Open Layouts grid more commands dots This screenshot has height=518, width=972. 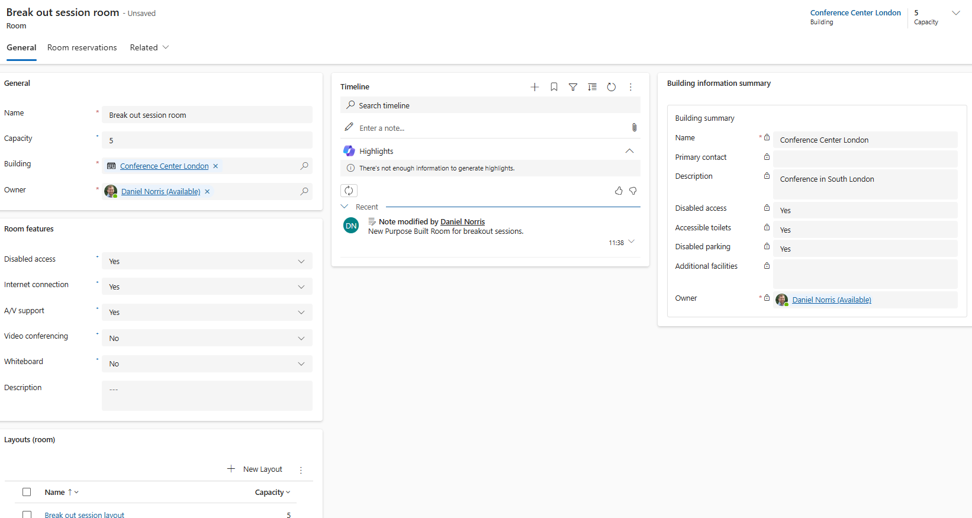(301, 469)
